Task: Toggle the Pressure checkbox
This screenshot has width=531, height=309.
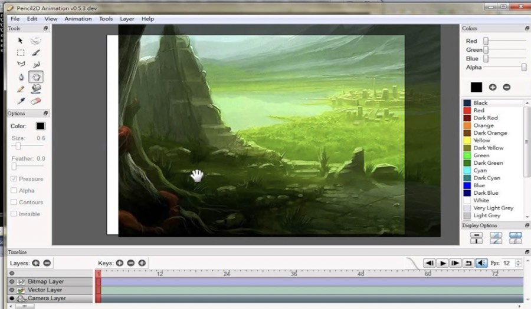Action: (14, 179)
